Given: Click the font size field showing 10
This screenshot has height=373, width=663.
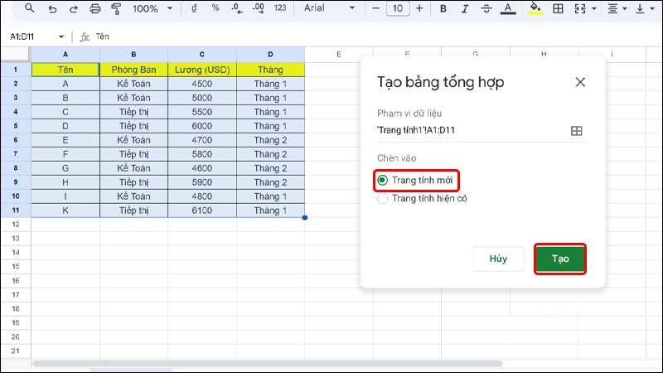Looking at the screenshot, I should coord(398,8).
